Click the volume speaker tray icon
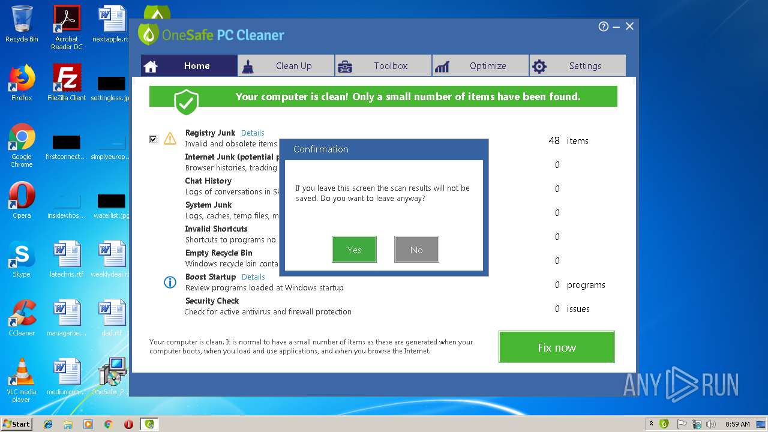Image resolution: width=768 pixels, height=432 pixels. 712,424
